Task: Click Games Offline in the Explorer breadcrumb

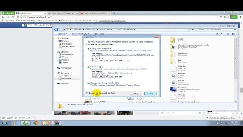Action: click(106, 30)
